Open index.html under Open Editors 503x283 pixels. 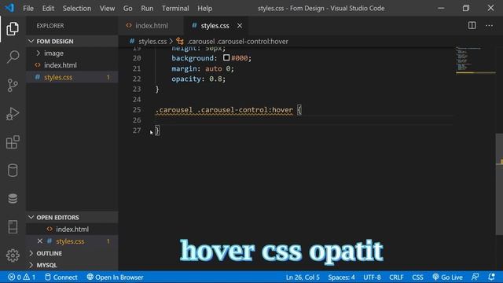[72, 229]
